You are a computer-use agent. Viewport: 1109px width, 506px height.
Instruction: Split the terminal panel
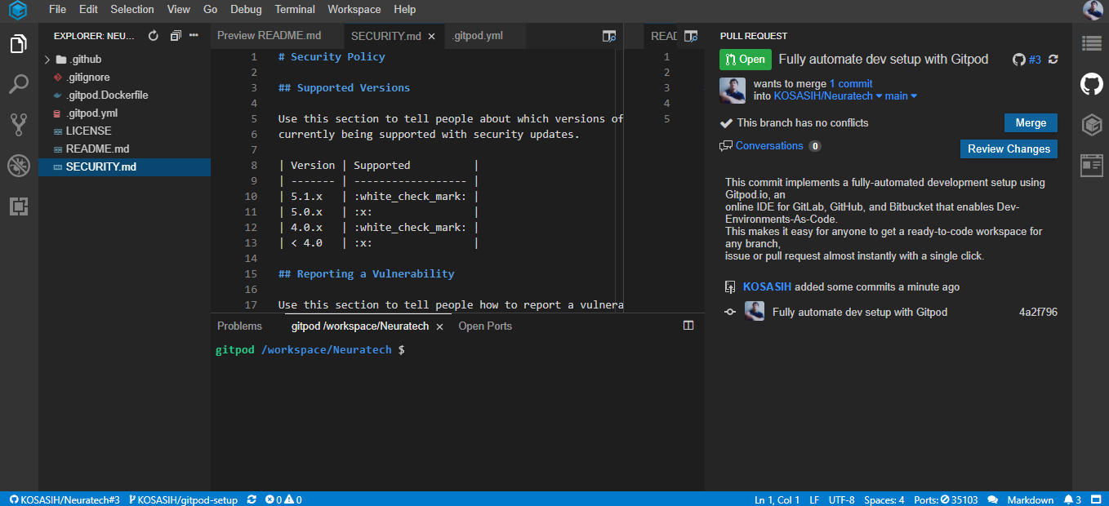[x=688, y=326]
